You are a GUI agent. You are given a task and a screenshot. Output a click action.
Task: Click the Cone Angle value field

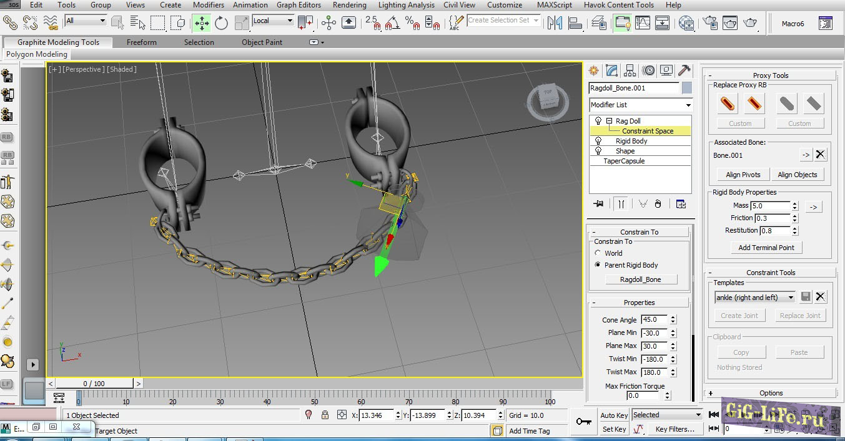(654, 320)
